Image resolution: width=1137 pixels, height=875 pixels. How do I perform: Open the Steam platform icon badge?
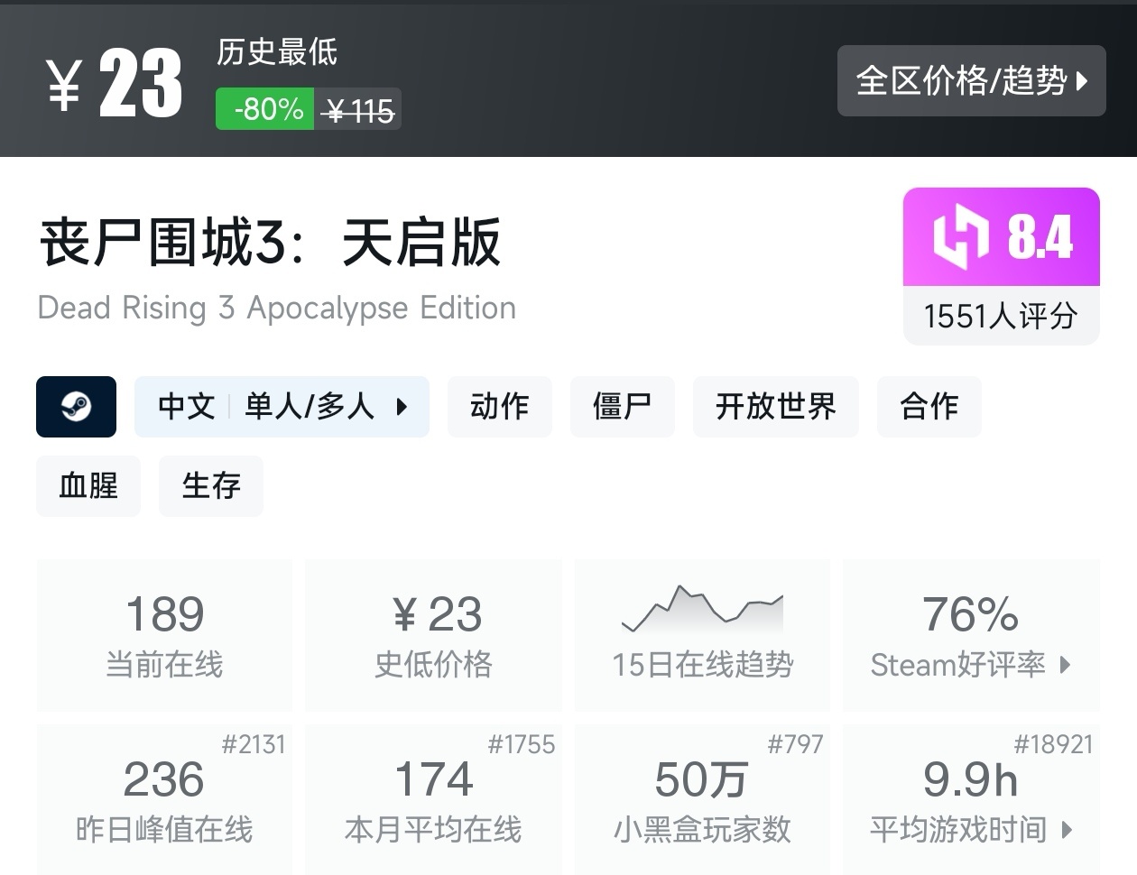click(x=76, y=407)
